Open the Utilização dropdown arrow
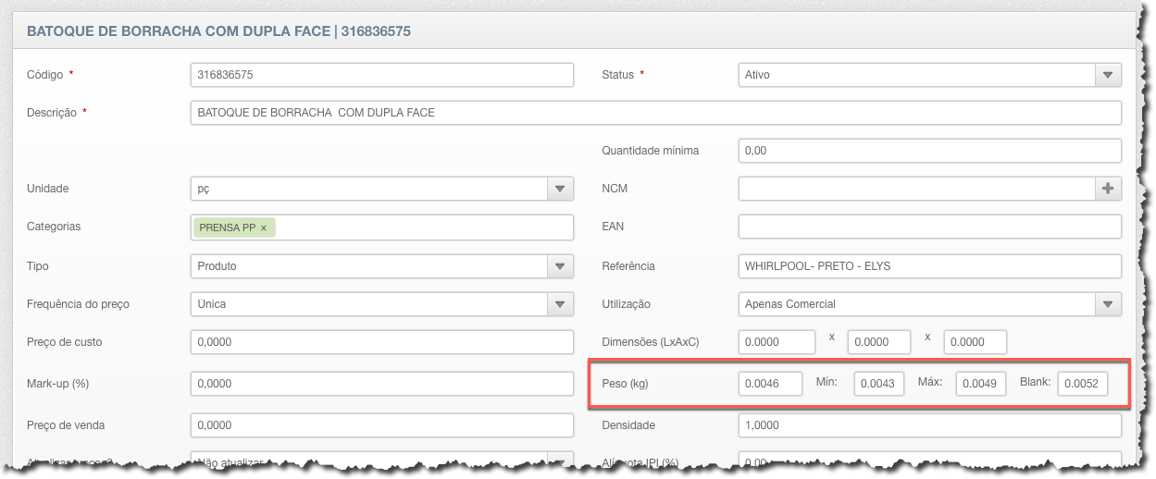This screenshot has width=1156, height=479. point(1108,304)
